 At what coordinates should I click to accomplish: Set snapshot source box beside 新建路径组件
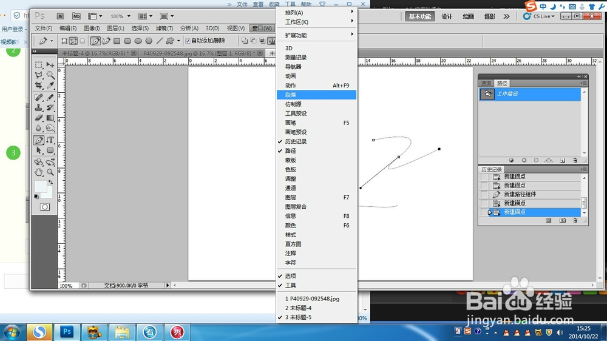484,194
